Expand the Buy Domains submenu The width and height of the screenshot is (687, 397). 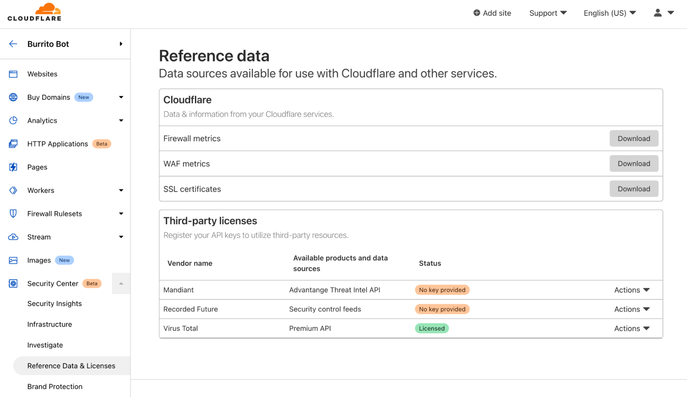click(121, 97)
